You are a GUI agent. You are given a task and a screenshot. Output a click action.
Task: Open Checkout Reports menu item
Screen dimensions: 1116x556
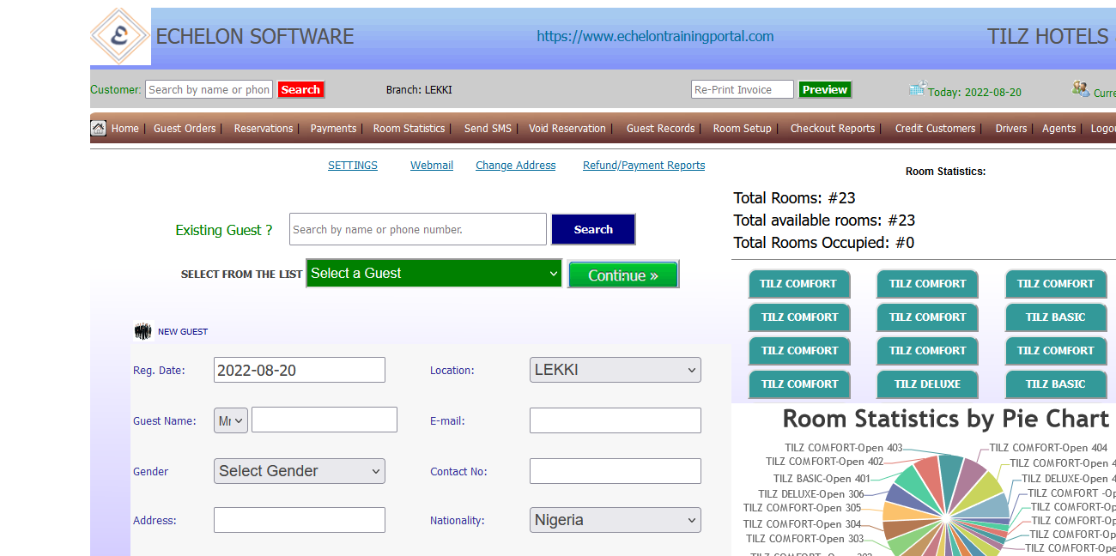tap(833, 129)
